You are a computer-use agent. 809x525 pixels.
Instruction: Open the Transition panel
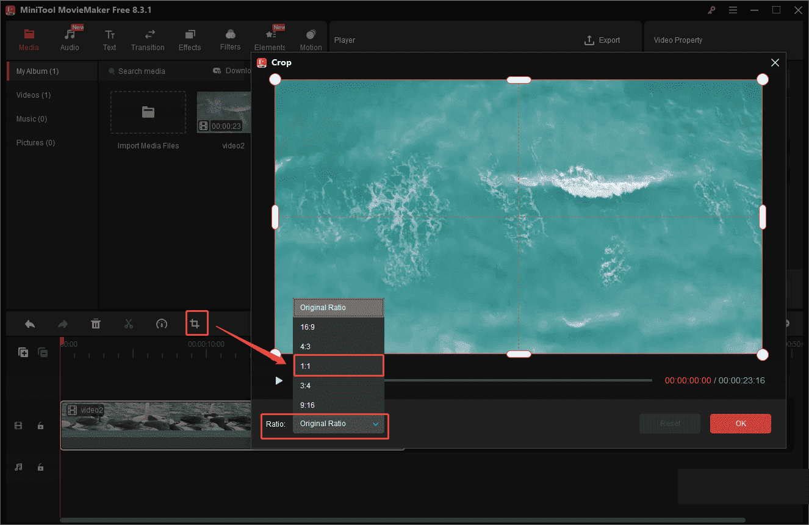(148, 38)
